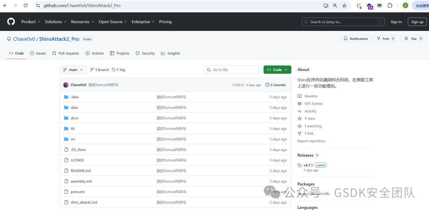Expand the Open Source menu

coord(113,22)
